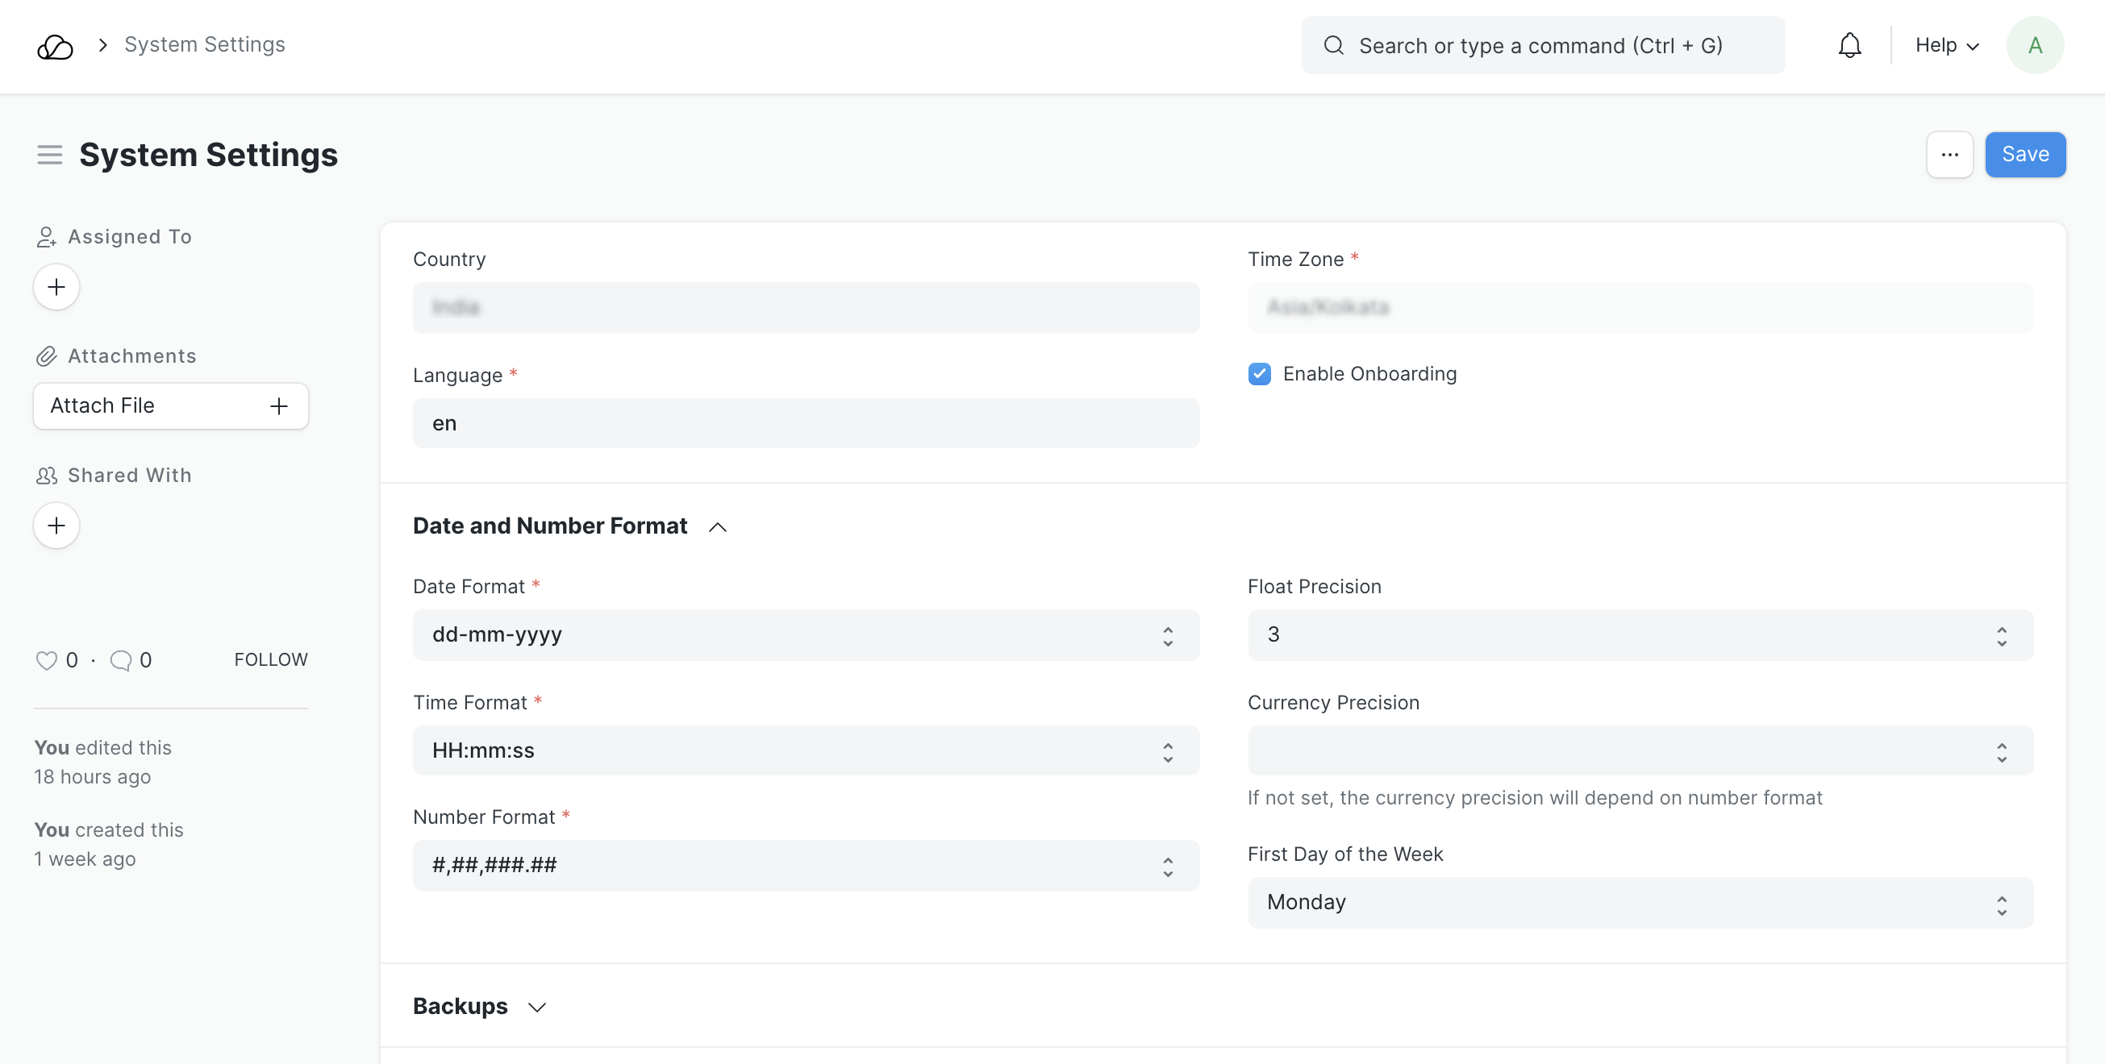Open the Help menu
Image resolution: width=2105 pixels, height=1064 pixels.
(x=1946, y=45)
